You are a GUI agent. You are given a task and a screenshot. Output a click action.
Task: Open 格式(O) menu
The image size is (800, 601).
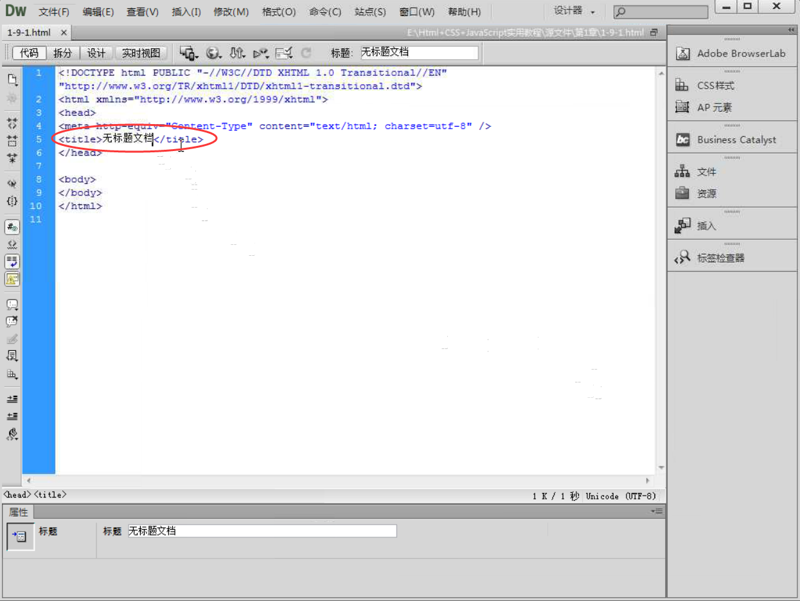pyautogui.click(x=279, y=12)
